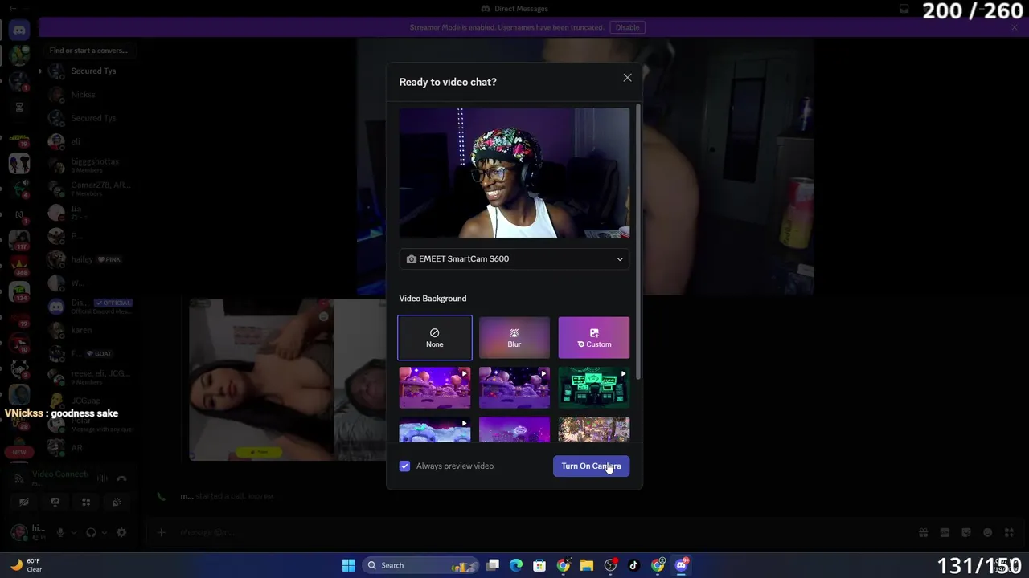
Task: Pick the blue cloud animated background thumbnail
Action: tap(435, 429)
